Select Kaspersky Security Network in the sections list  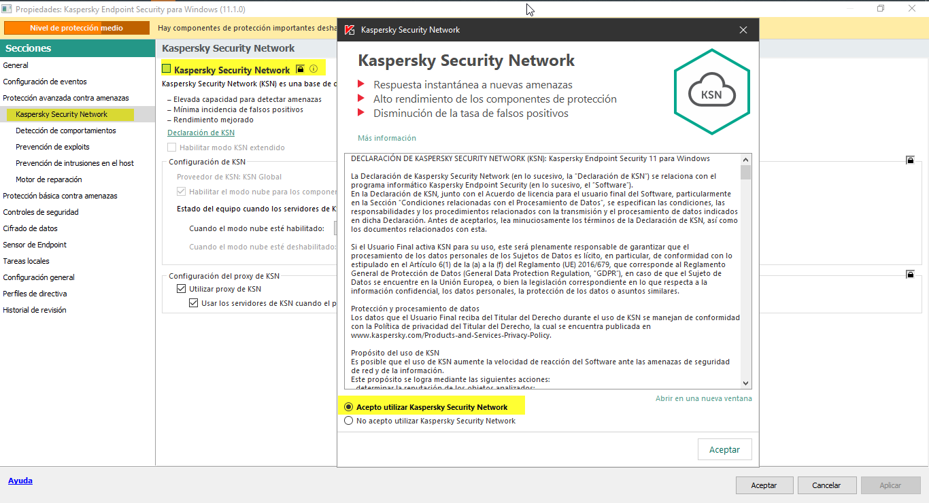pos(62,114)
